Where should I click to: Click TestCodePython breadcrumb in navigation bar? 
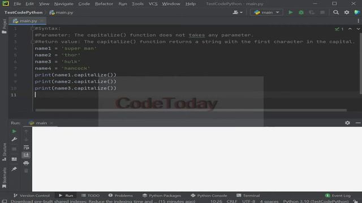(23, 12)
